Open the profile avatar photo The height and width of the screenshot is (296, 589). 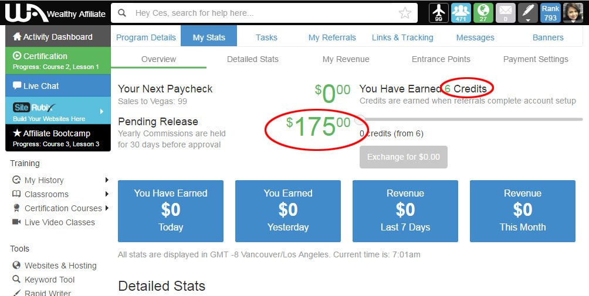click(573, 13)
